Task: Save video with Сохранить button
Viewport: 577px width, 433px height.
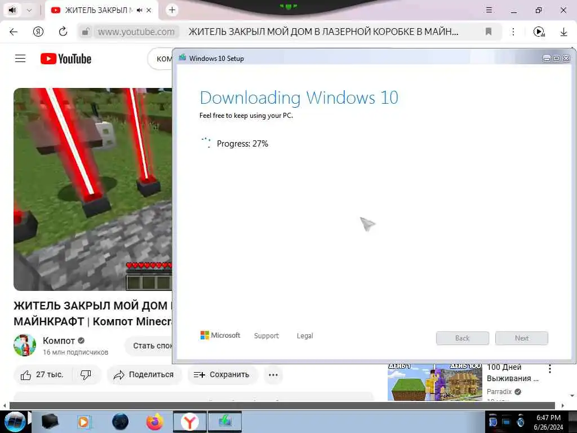Action: [222, 375]
